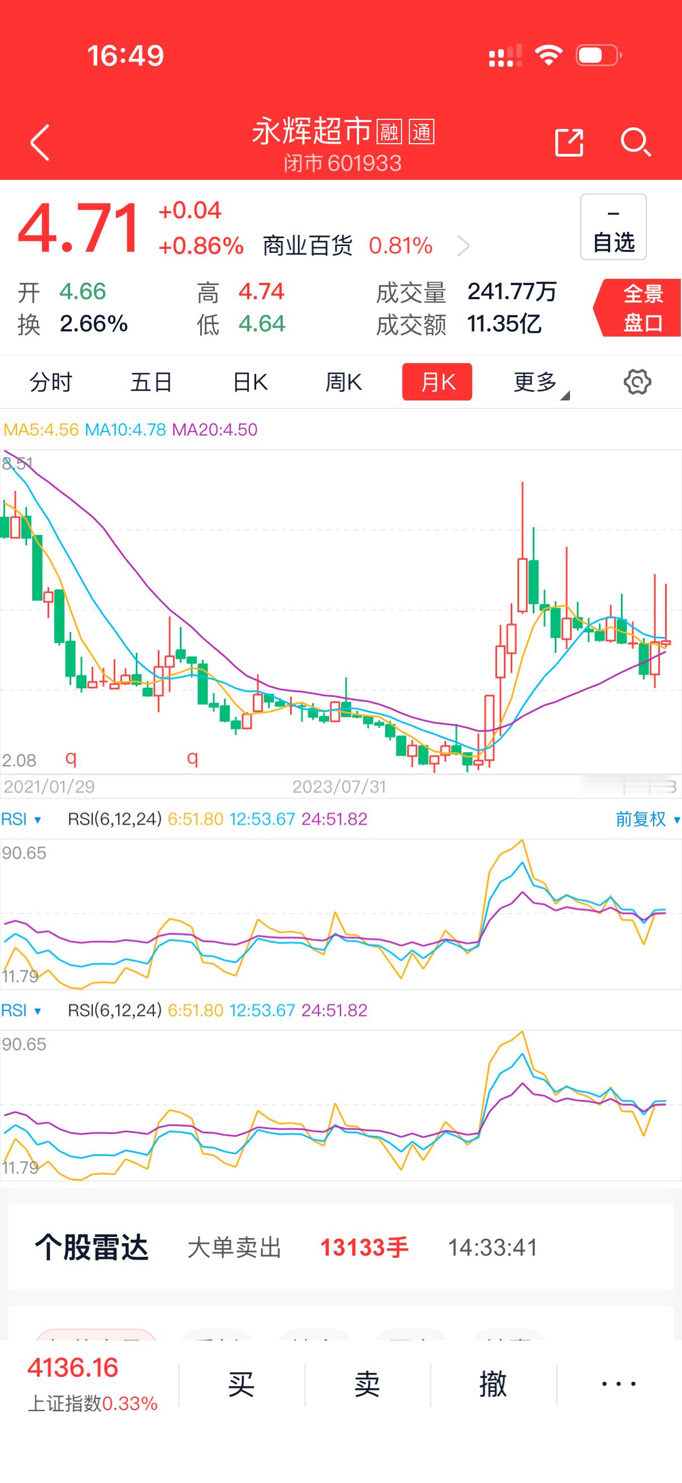Viewport: 682px width, 1483px height.
Task: Tap the 买 buy button
Action: point(241,1384)
